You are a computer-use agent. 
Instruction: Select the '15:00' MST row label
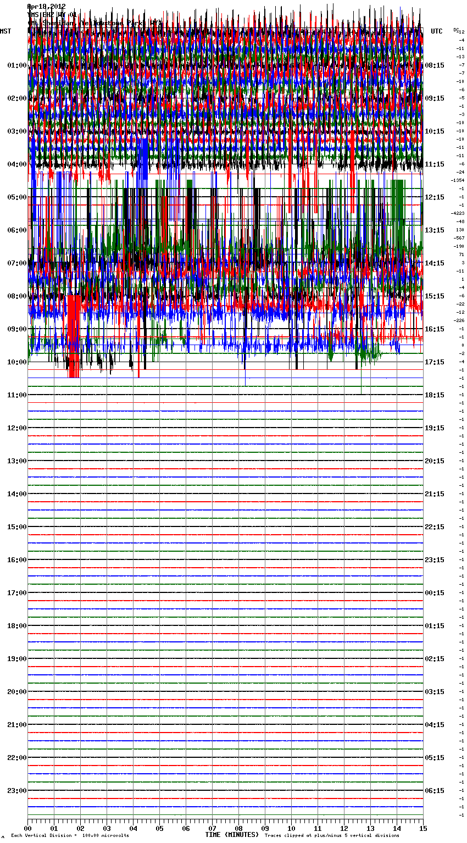pyautogui.click(x=17, y=527)
